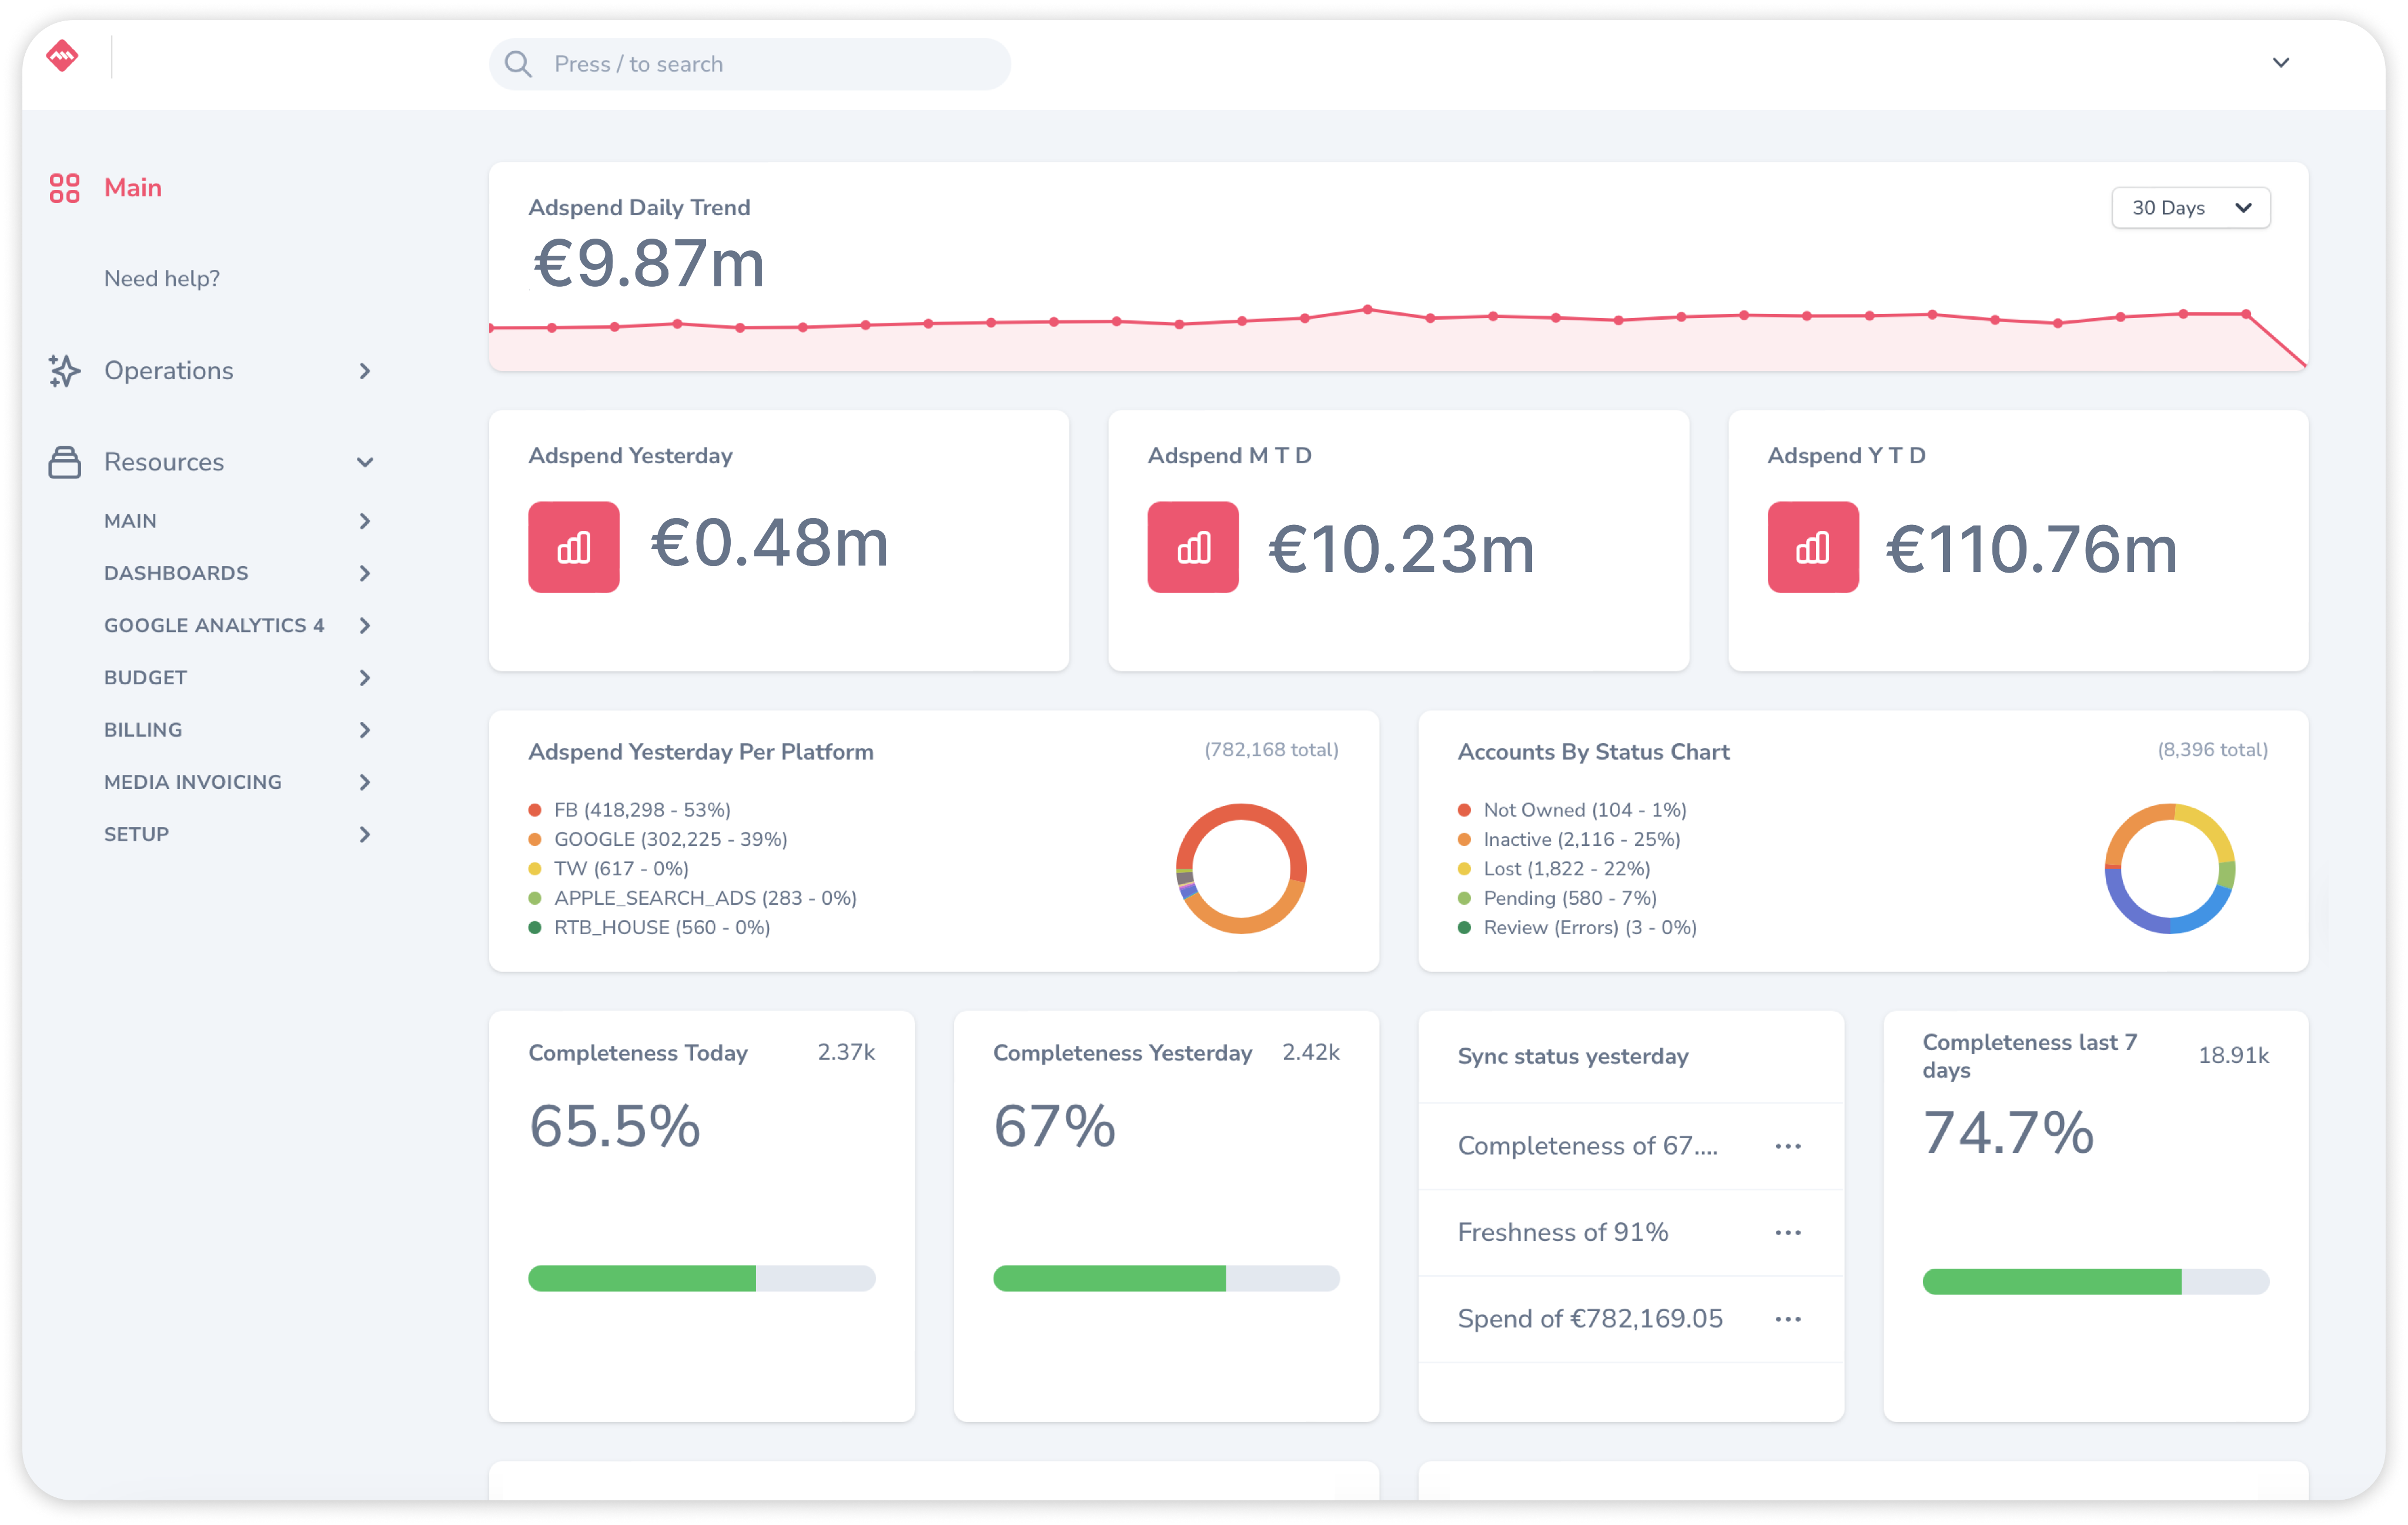Open the DASHBOARDS section in sidebar

(x=176, y=572)
